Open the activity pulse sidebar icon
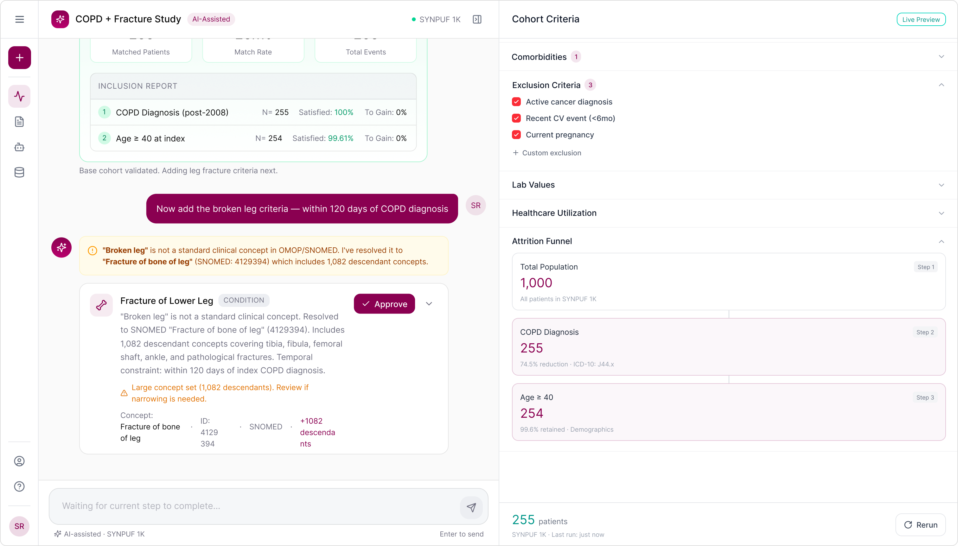Screen dimensions: 958x546 click(20, 96)
